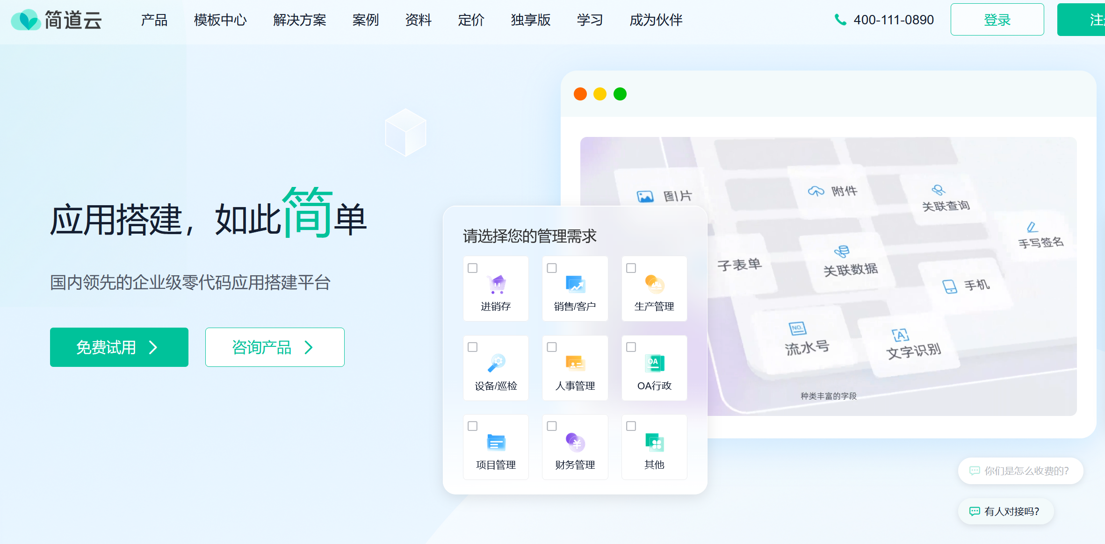
Task: Click the OA行政 green icon
Action: click(x=654, y=363)
